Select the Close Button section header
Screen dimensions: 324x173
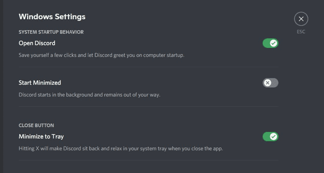tap(36, 125)
